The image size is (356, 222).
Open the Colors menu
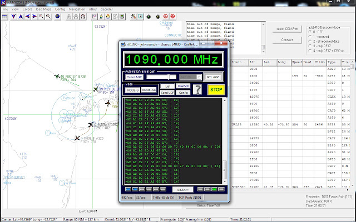pyautogui.click(x=27, y=9)
